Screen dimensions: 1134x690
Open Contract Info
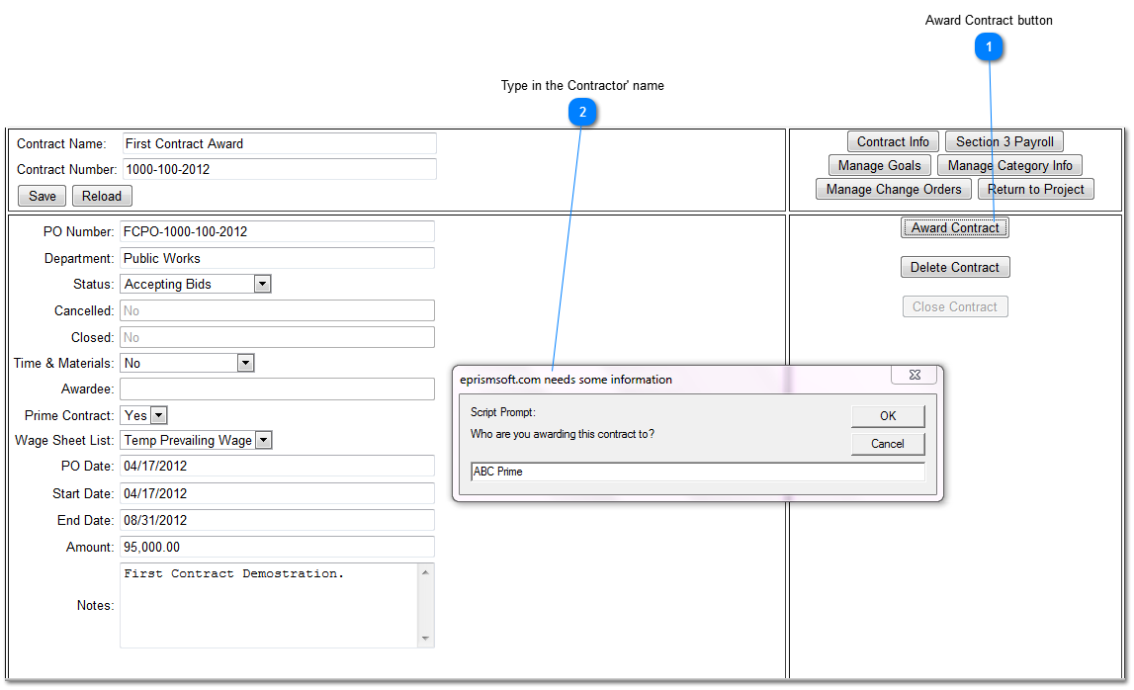[893, 142]
